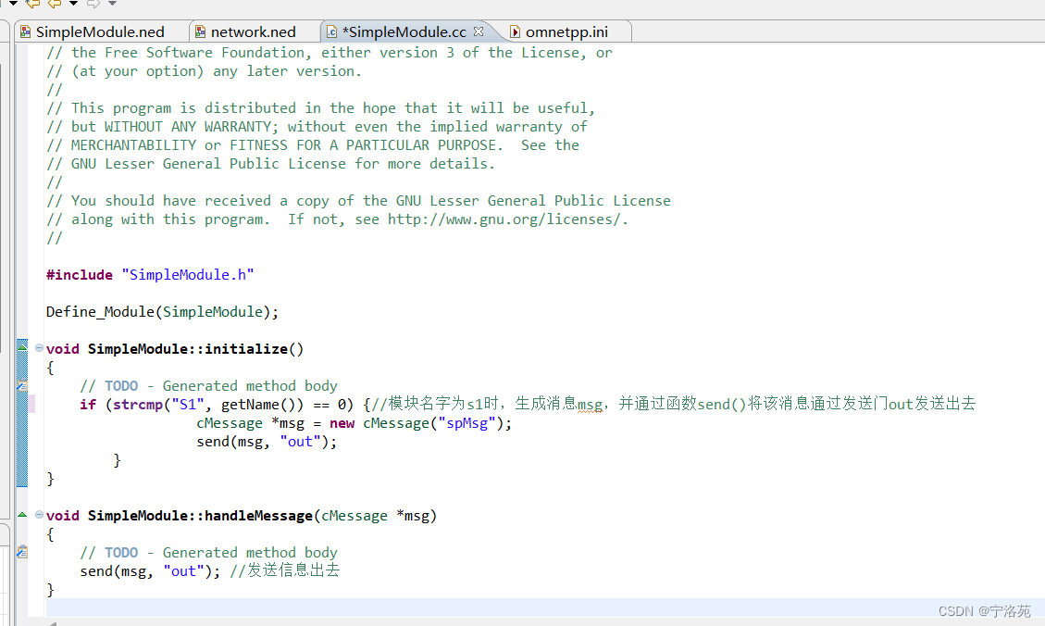Viewport: 1045px width, 626px height.
Task: Click the Forward navigation arrow icon
Action: pyautogui.click(x=93, y=4)
